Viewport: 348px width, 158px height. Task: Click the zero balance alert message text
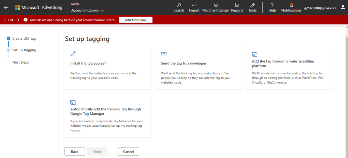point(73,20)
